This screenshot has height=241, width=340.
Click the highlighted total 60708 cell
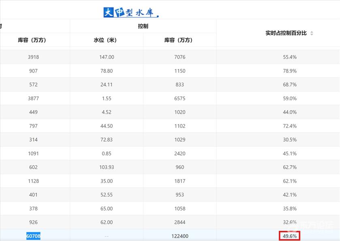(x=34, y=236)
